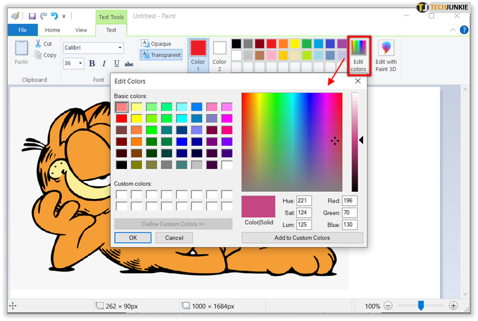Click the Hue value field
Screen dimensions: 478x321
point(303,201)
